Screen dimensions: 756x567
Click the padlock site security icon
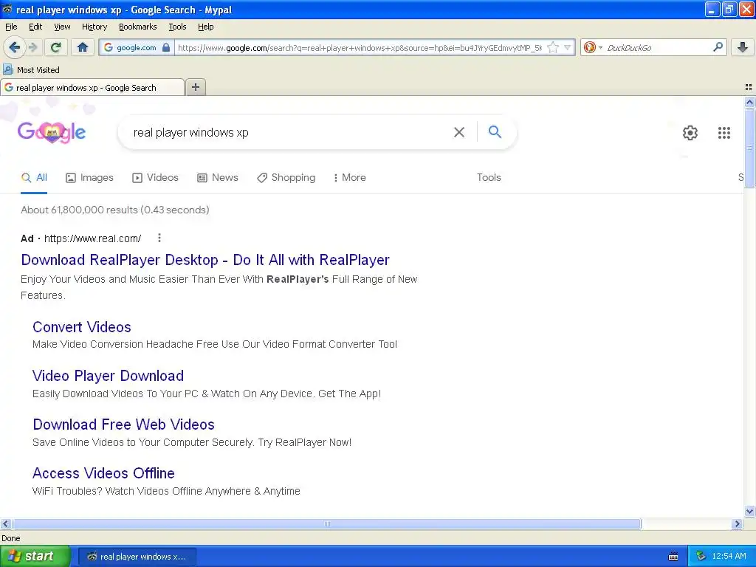(166, 47)
